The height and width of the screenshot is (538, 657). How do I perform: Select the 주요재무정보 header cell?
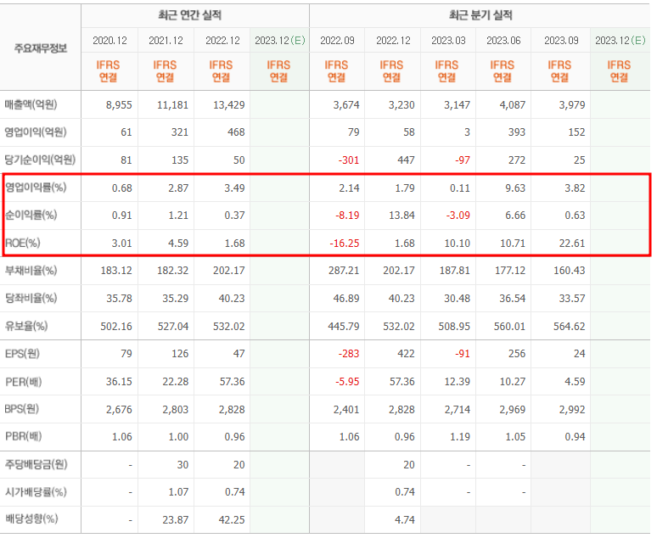41,48
